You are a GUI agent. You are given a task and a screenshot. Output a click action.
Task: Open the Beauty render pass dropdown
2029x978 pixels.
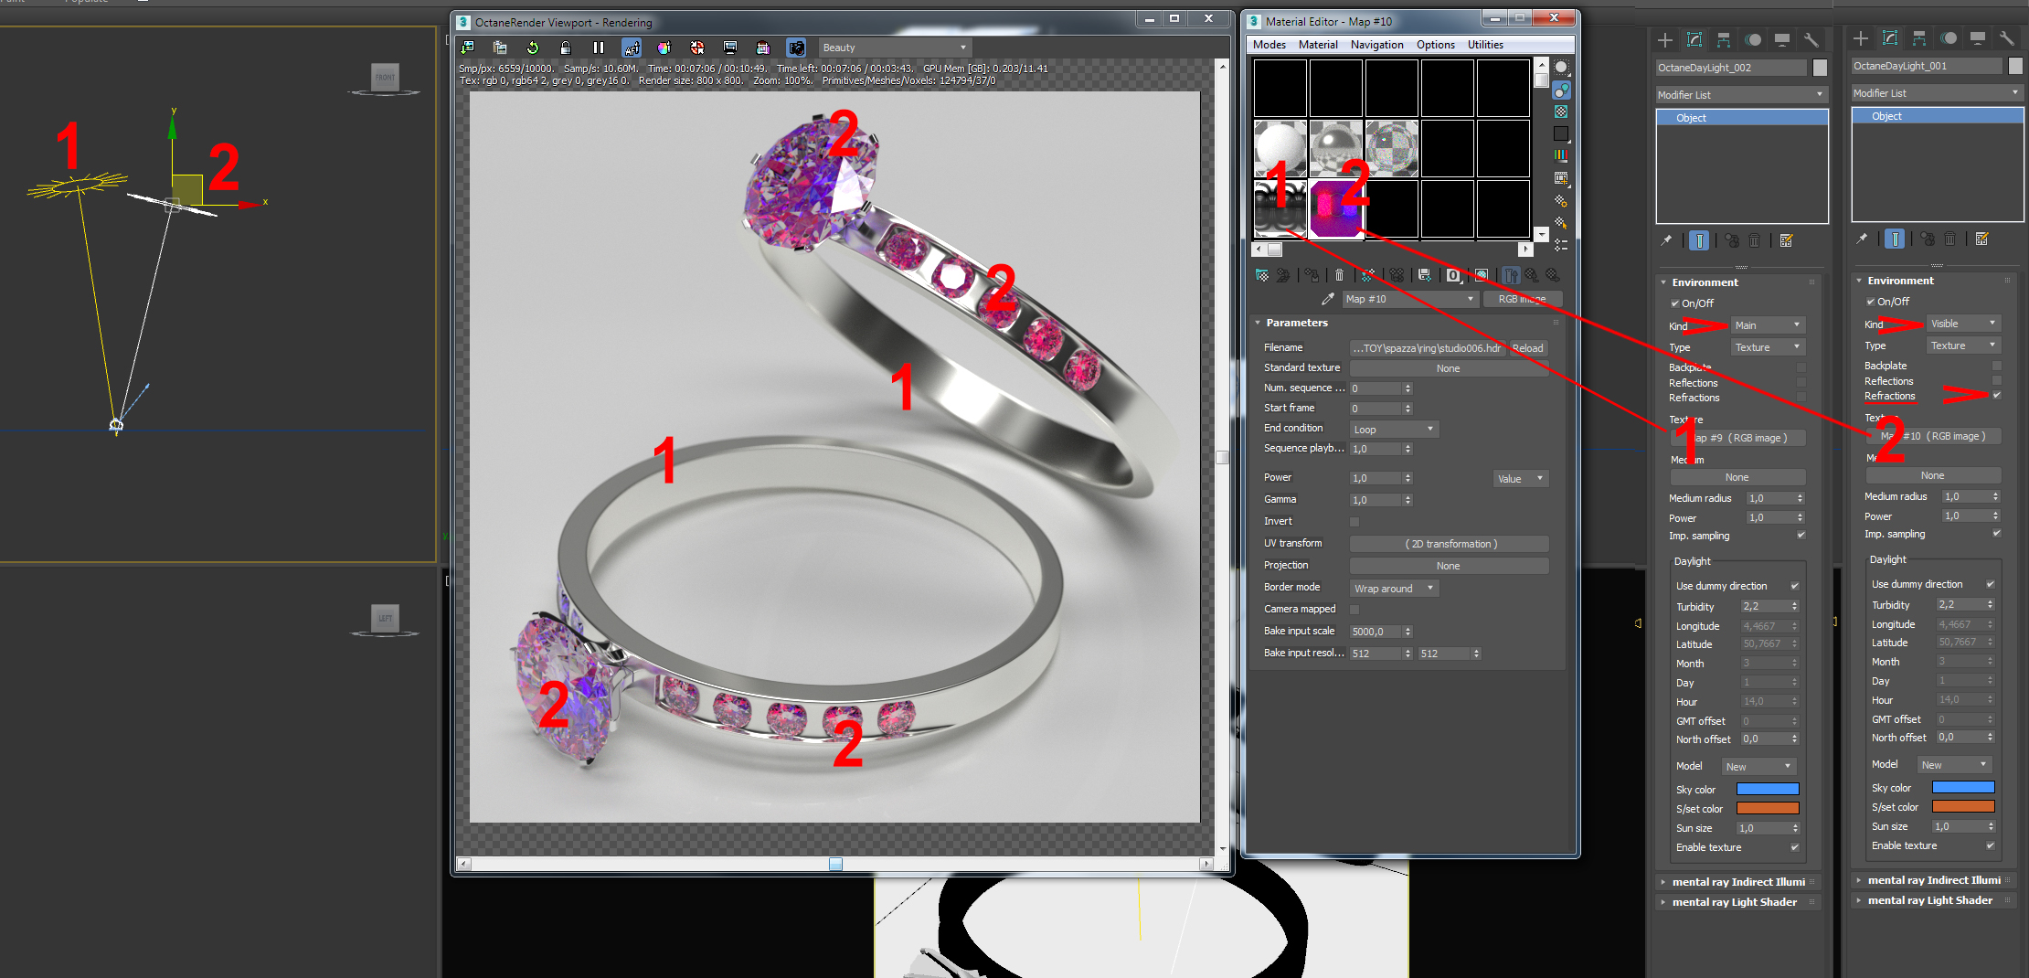click(x=895, y=48)
